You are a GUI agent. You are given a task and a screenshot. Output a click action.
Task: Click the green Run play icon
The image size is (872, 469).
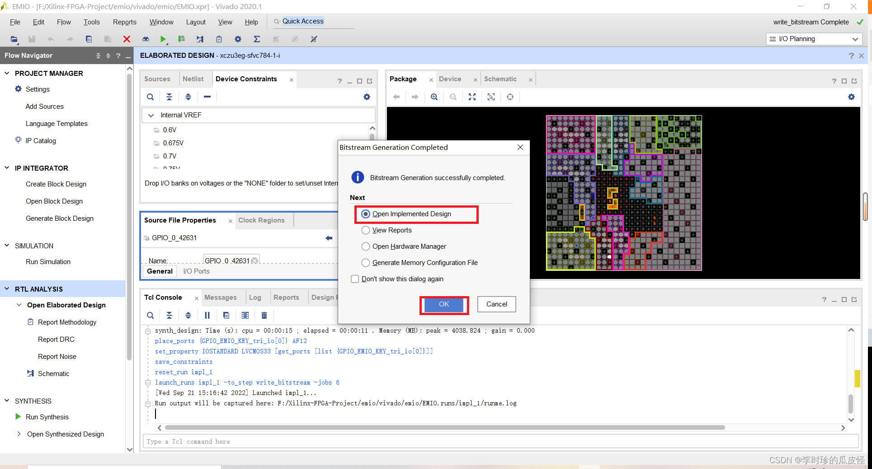(163, 39)
